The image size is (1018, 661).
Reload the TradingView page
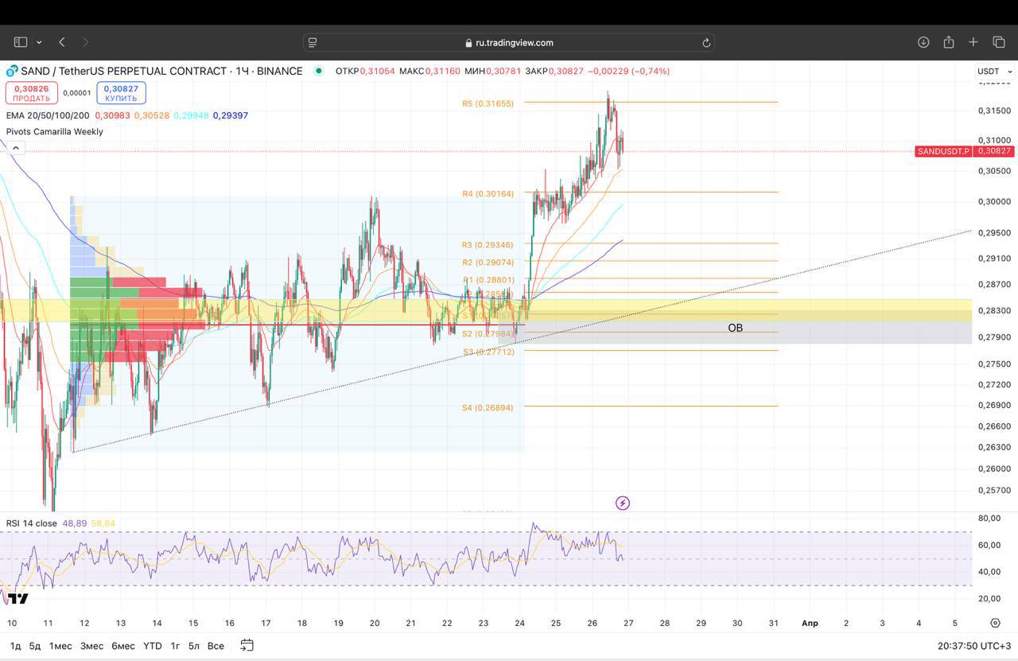(705, 42)
